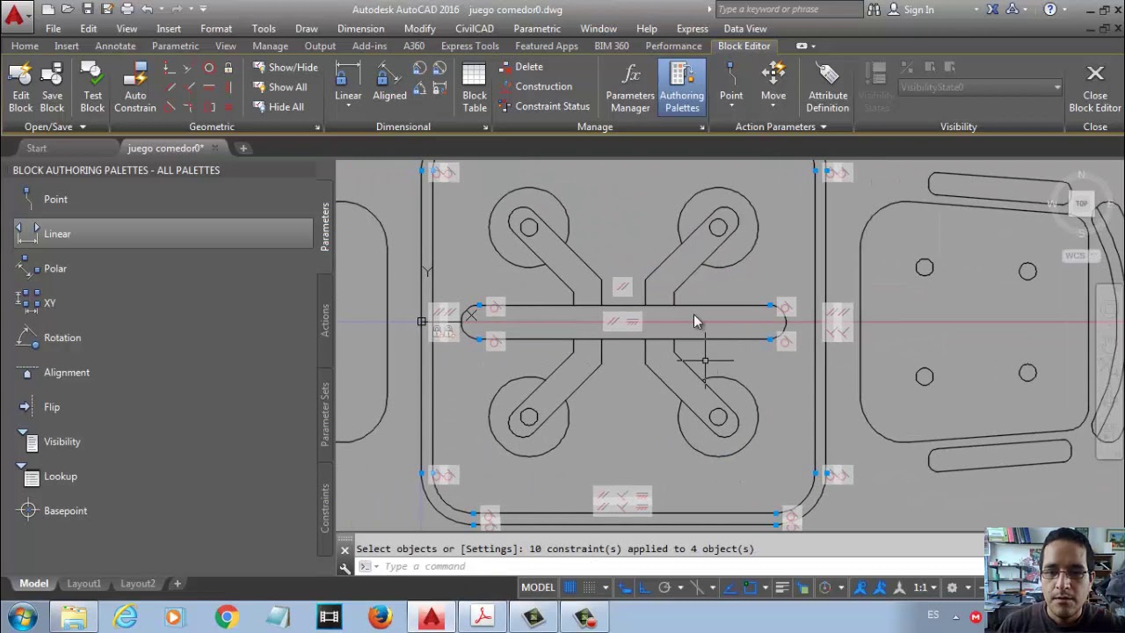Open the Parameters Manager
Screen dimensions: 1125x633
(x=630, y=87)
